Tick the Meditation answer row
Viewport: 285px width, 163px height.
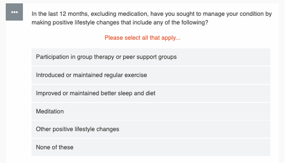[x=151, y=111]
